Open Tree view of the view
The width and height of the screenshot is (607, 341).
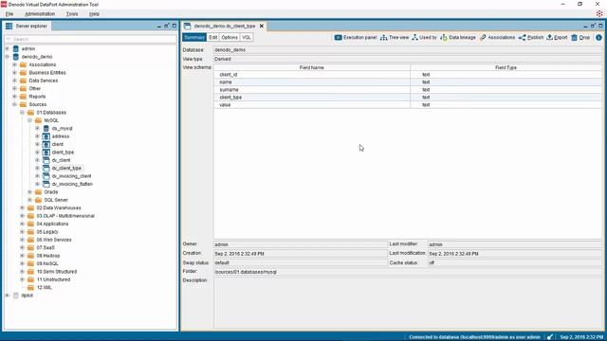[395, 38]
